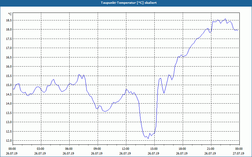Click the 15,5 y-axis value

[x=9, y=76]
